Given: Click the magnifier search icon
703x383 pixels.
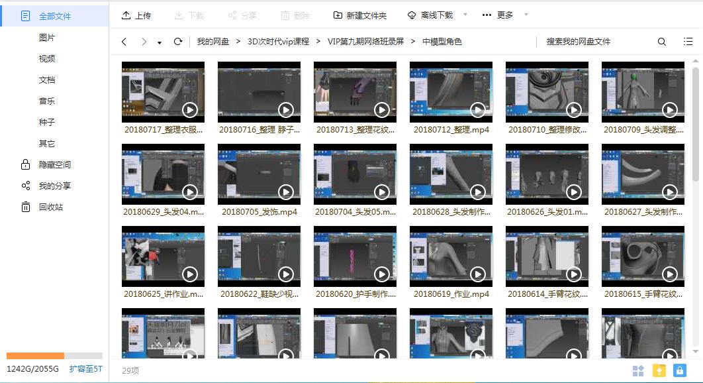Looking at the screenshot, I should [x=661, y=42].
